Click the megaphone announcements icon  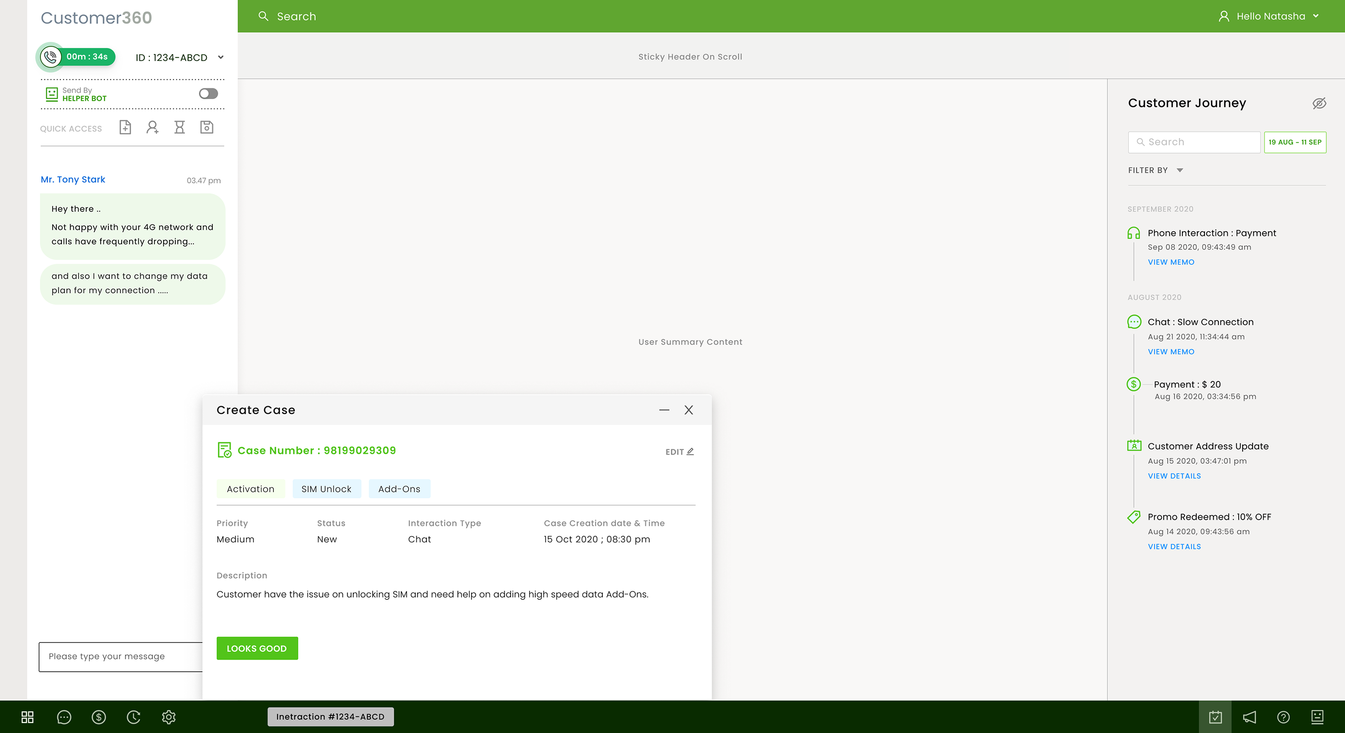coord(1249,717)
